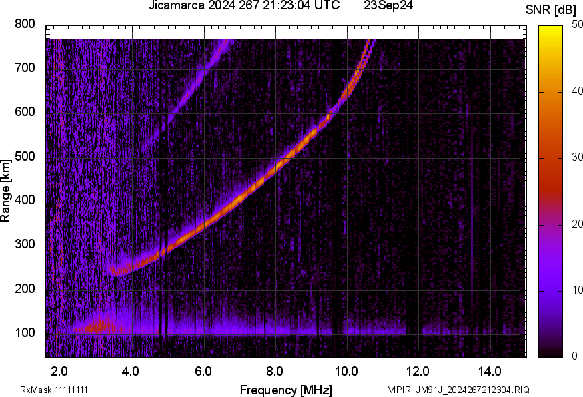The height and width of the screenshot is (397, 583).
Task: Click the range tick label '600'
Action: (25, 111)
